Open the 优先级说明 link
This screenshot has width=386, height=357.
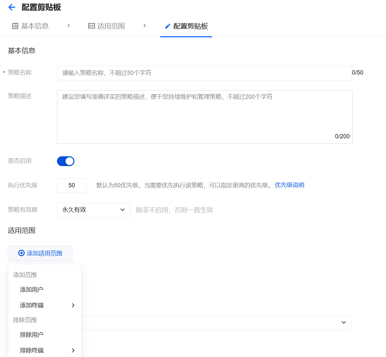[290, 185]
